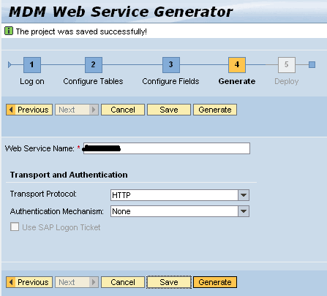Click the top Save button
Viewport: 327px width, 296px height.
pos(169,110)
